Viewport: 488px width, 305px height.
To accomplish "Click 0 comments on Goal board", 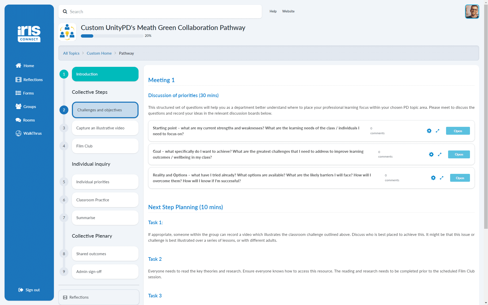I will (x=385, y=154).
